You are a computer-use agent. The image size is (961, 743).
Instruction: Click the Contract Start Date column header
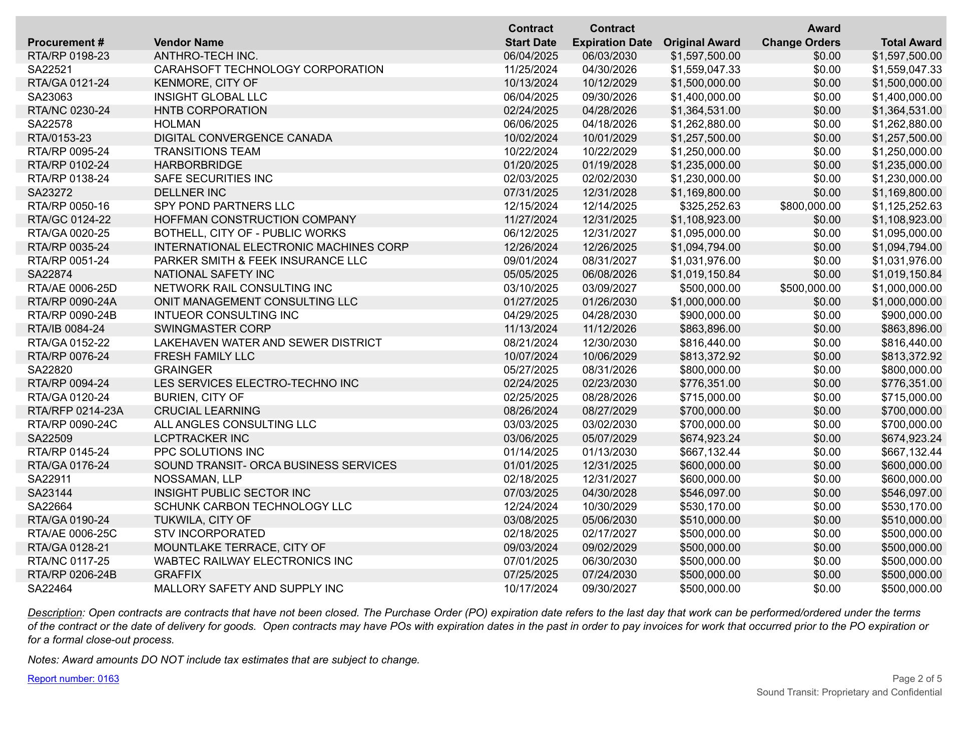pos(530,36)
